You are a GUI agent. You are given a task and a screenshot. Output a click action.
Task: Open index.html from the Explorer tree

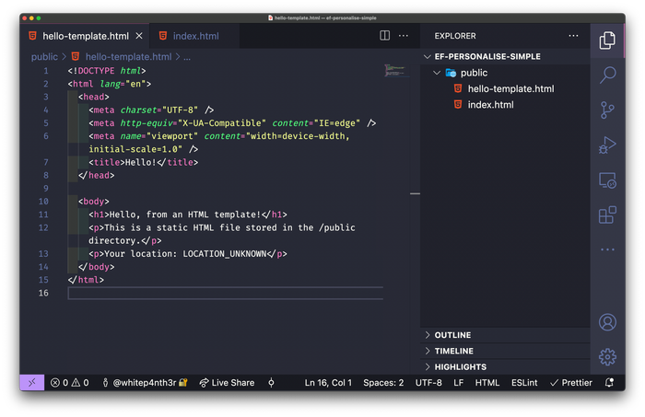point(490,105)
